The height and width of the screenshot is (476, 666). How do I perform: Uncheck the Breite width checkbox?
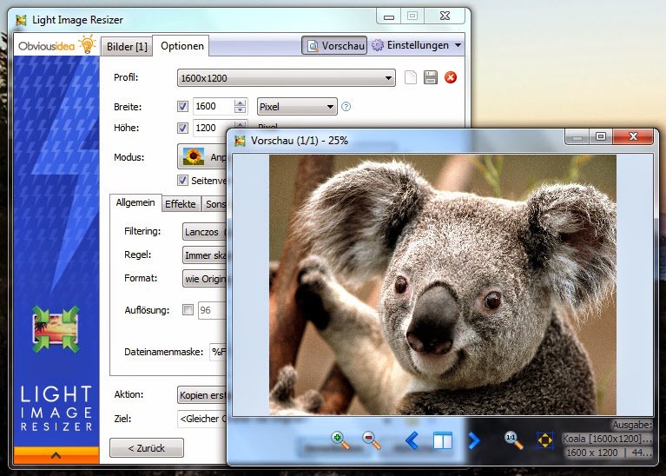tap(182, 106)
